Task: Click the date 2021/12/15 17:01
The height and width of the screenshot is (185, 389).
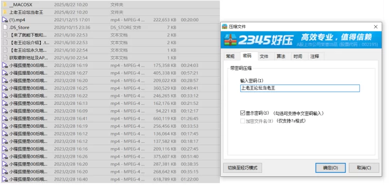Action: click(72, 20)
